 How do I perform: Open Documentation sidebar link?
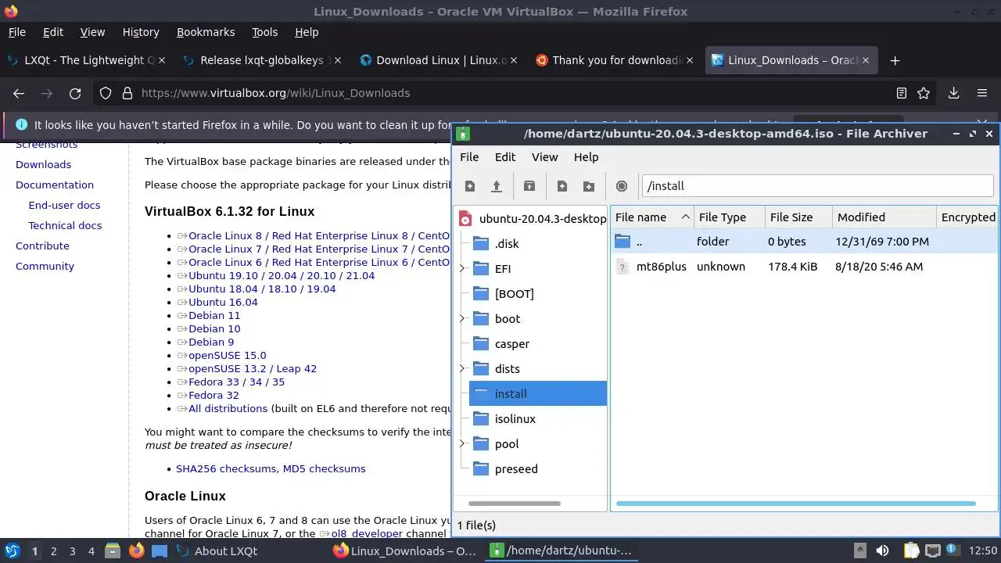[x=55, y=185]
